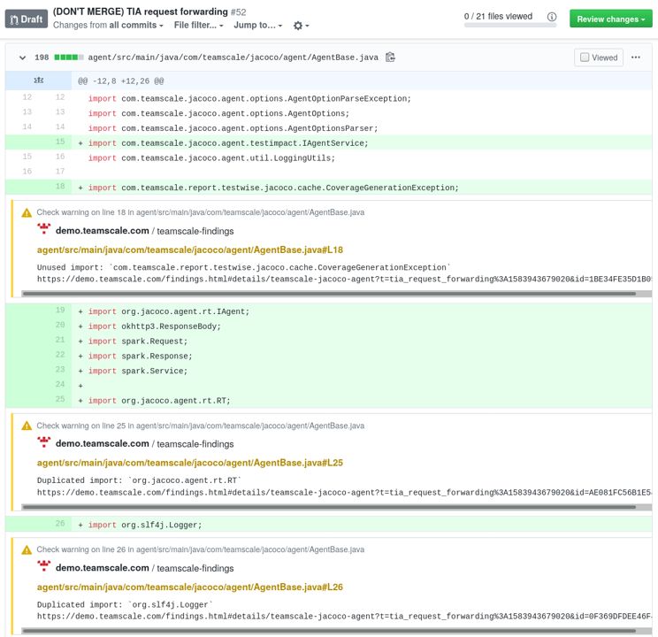Click Teamscale logo in line 18 warning
The width and height of the screenshot is (658, 637).
(x=43, y=229)
